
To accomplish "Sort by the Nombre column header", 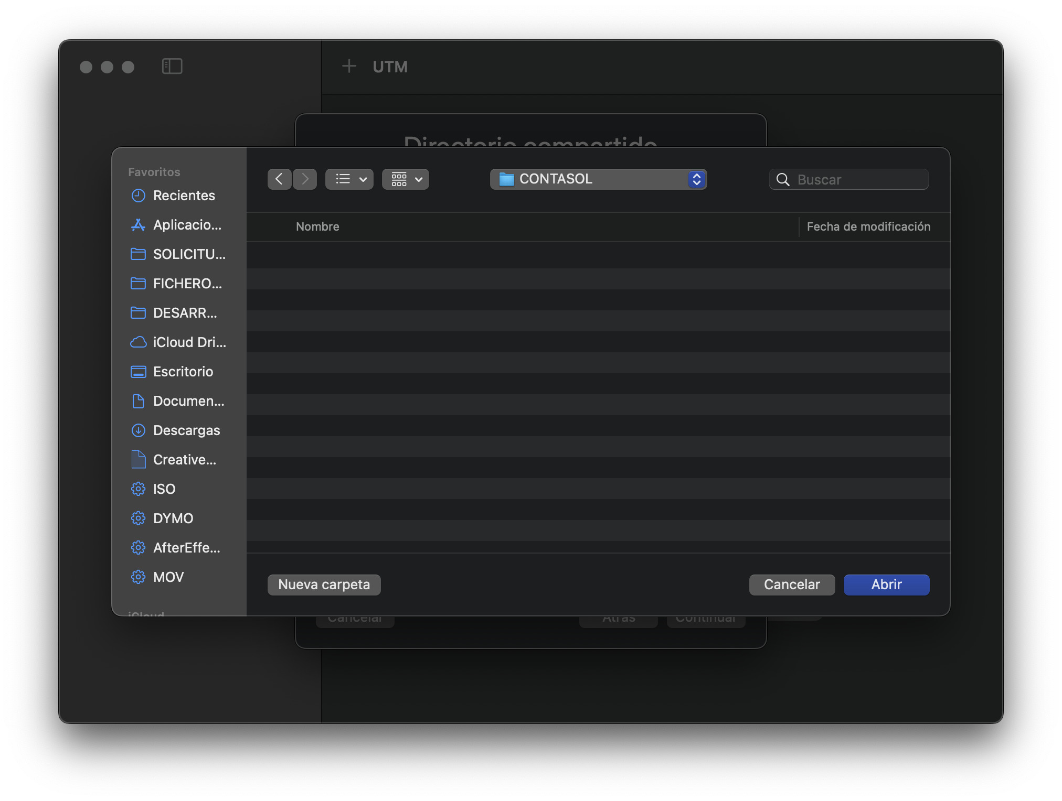I will 317,226.
